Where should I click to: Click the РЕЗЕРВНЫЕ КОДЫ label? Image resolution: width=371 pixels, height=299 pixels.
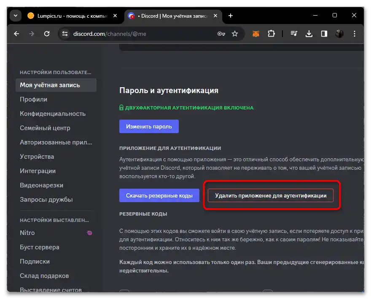click(143, 214)
